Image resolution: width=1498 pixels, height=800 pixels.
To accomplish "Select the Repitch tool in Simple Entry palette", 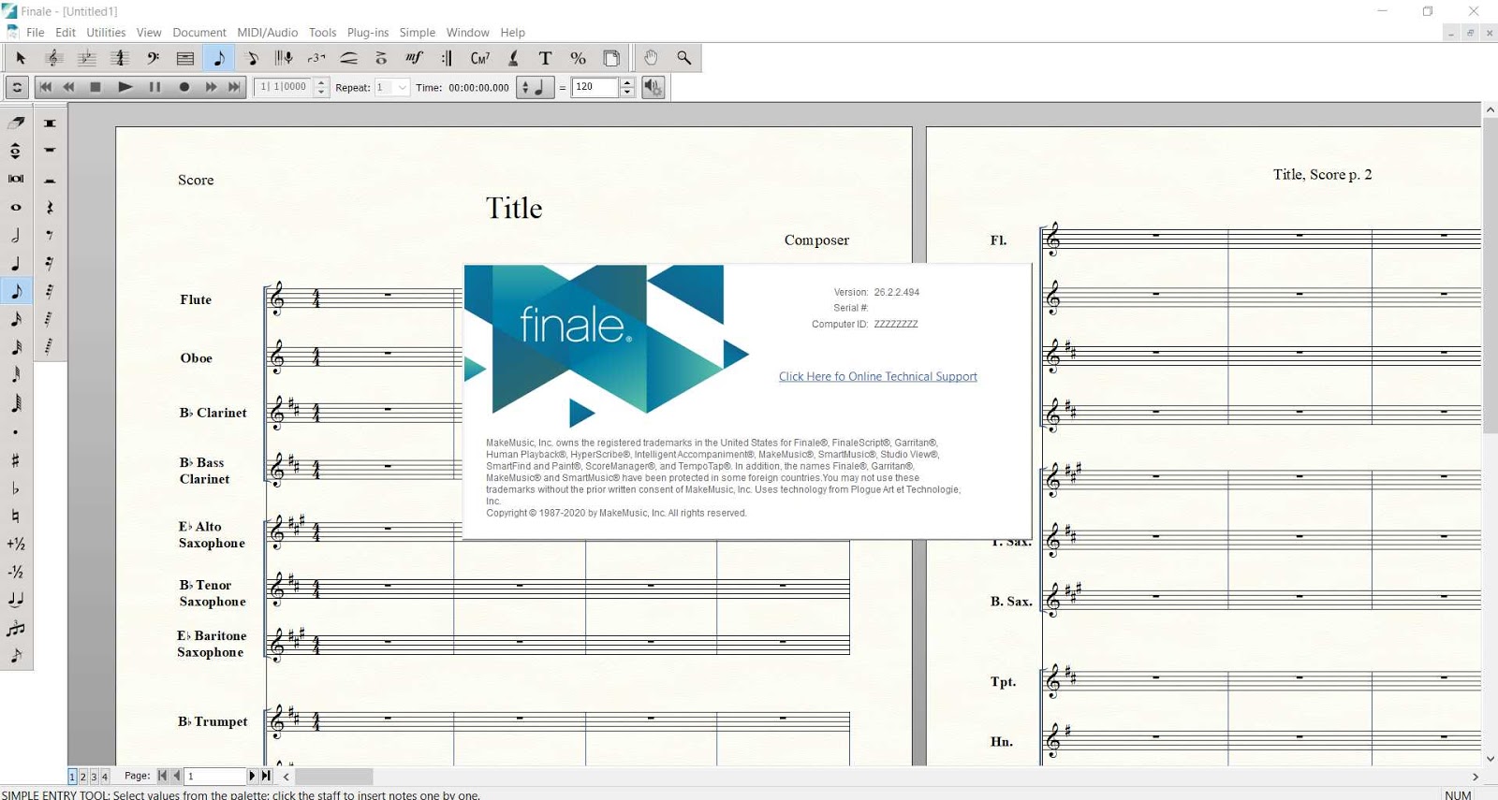I will point(16,151).
